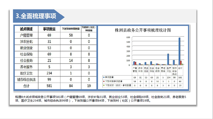Viewport: 213px width, 119px height.
Task: Select the 3.全面梳理事项 title banner
Action: tap(36, 16)
